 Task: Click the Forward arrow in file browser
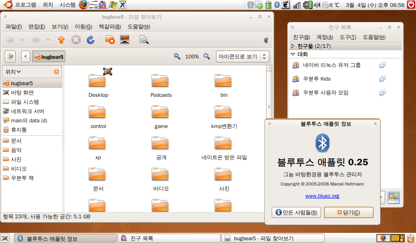click(x=36, y=40)
